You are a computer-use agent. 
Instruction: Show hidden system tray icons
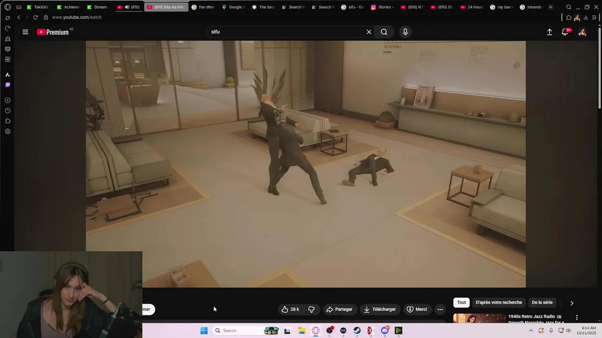(x=531, y=330)
